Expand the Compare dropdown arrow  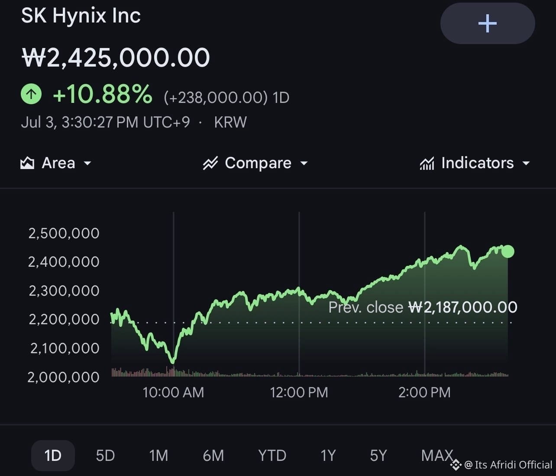click(x=304, y=163)
